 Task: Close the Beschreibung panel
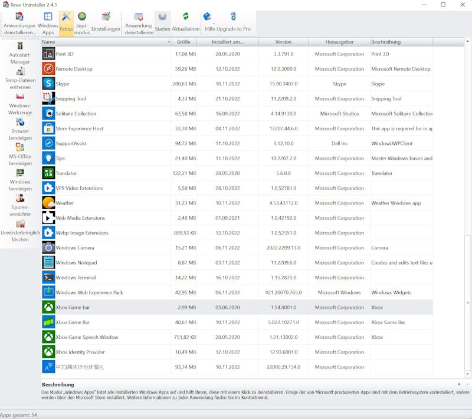point(467,384)
